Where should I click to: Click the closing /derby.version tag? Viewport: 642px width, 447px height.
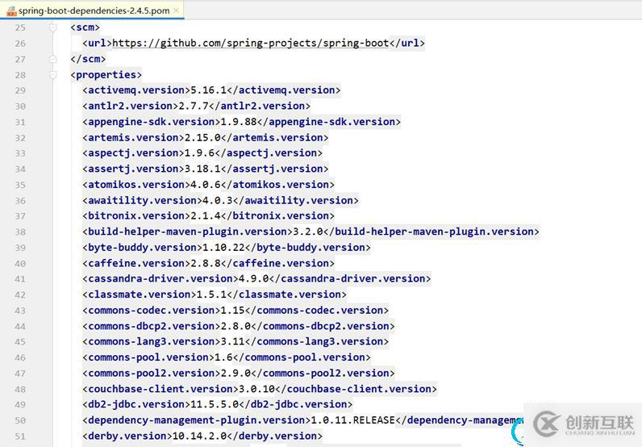point(274,436)
